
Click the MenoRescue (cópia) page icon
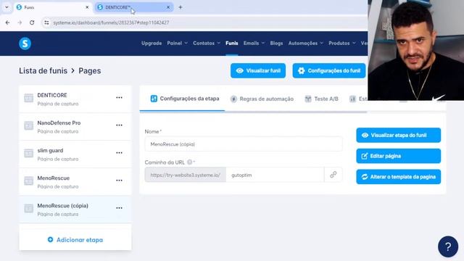point(29,208)
